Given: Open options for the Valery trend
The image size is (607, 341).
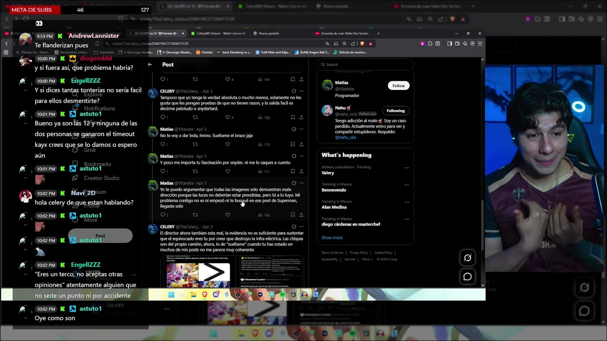Looking at the screenshot, I should [406, 168].
